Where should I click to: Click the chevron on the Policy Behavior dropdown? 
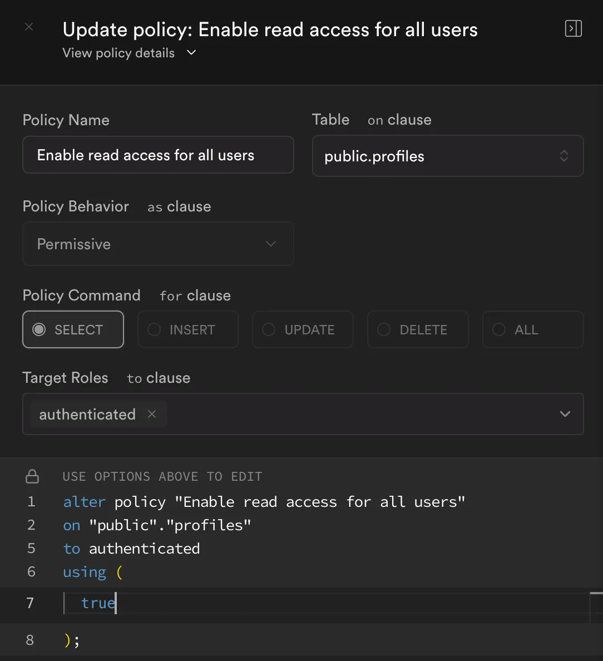coord(271,244)
